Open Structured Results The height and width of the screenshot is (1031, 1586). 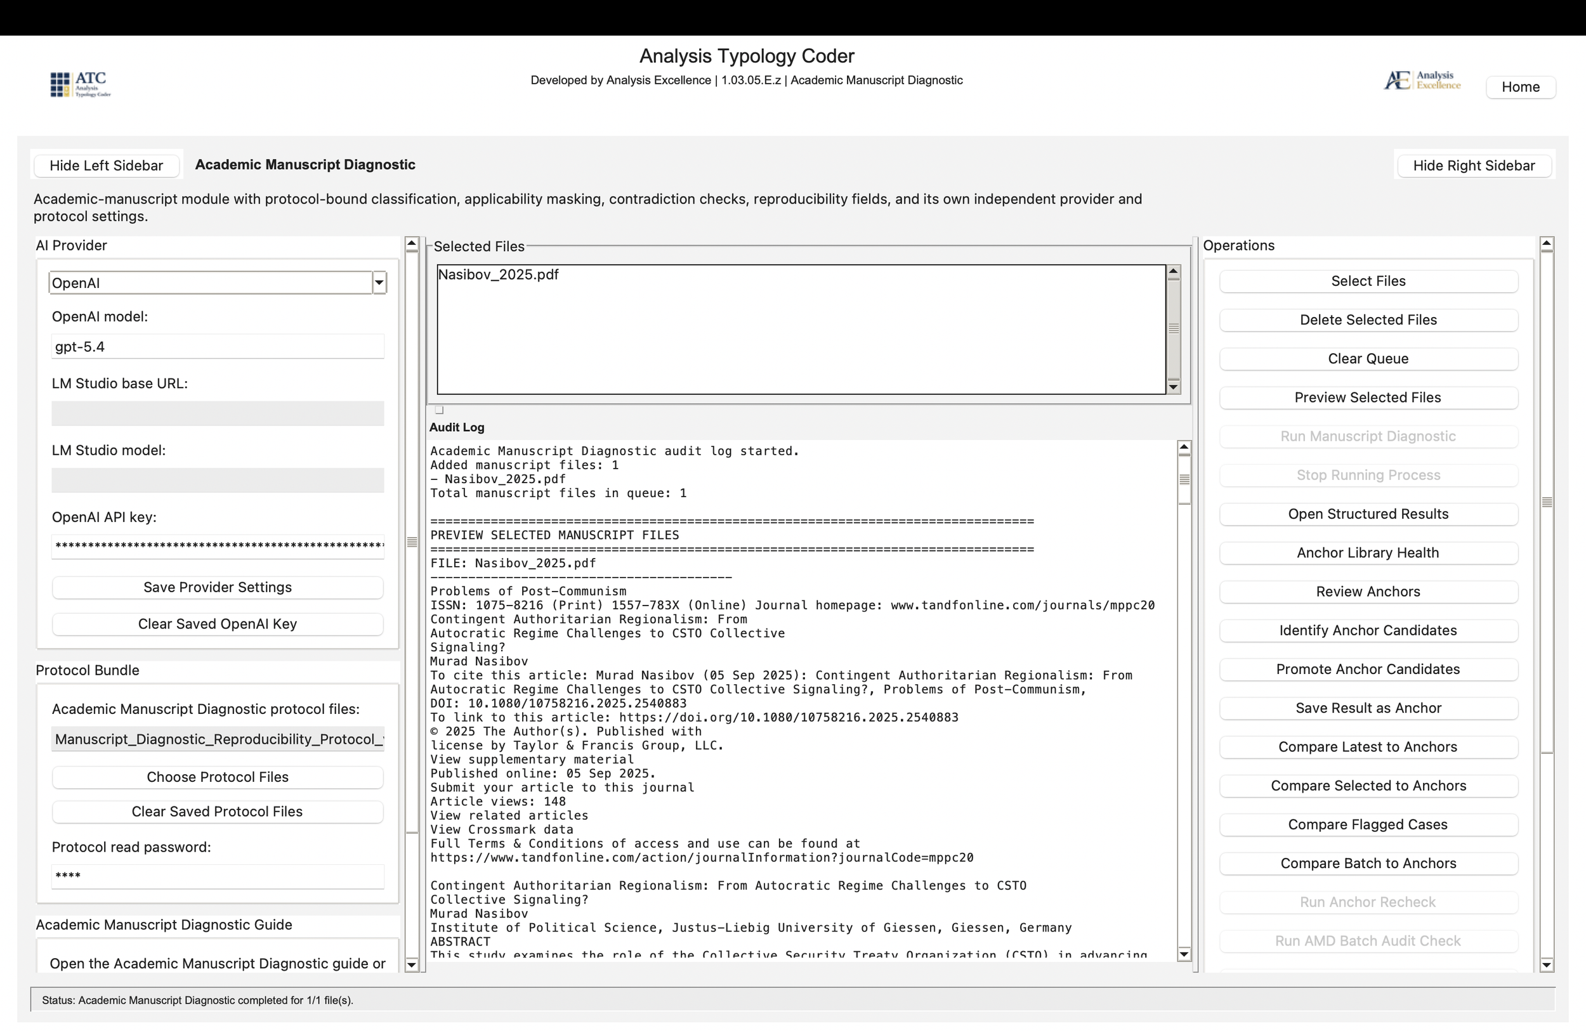click(1368, 514)
